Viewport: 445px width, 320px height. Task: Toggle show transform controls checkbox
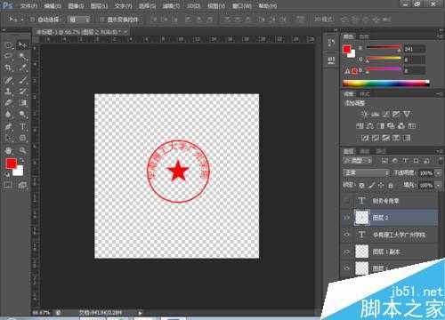pyautogui.click(x=102, y=20)
